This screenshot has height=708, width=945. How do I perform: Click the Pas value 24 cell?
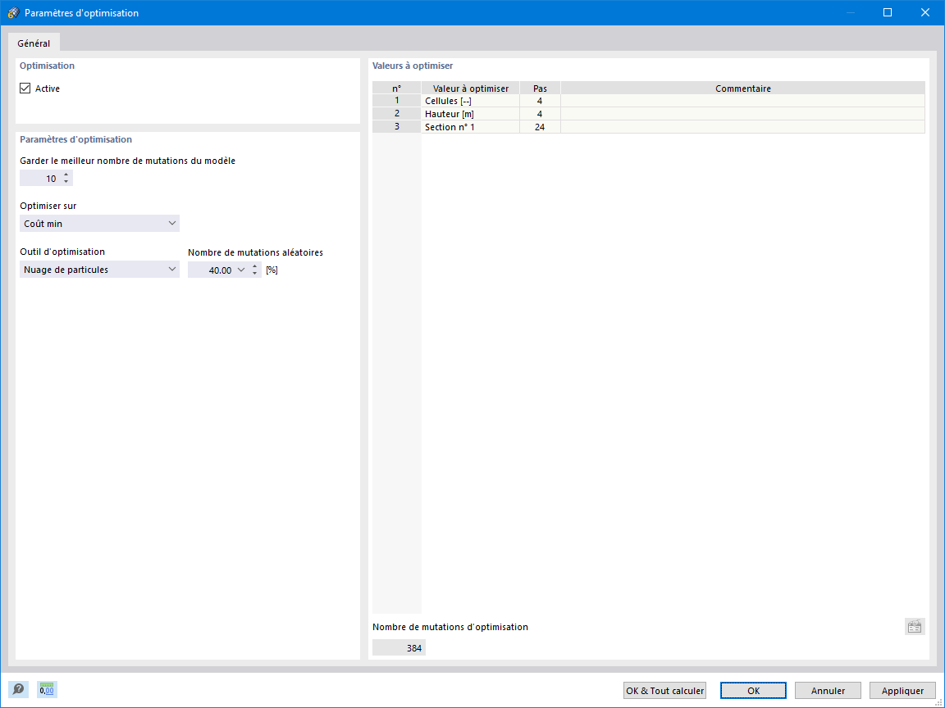pyautogui.click(x=540, y=127)
